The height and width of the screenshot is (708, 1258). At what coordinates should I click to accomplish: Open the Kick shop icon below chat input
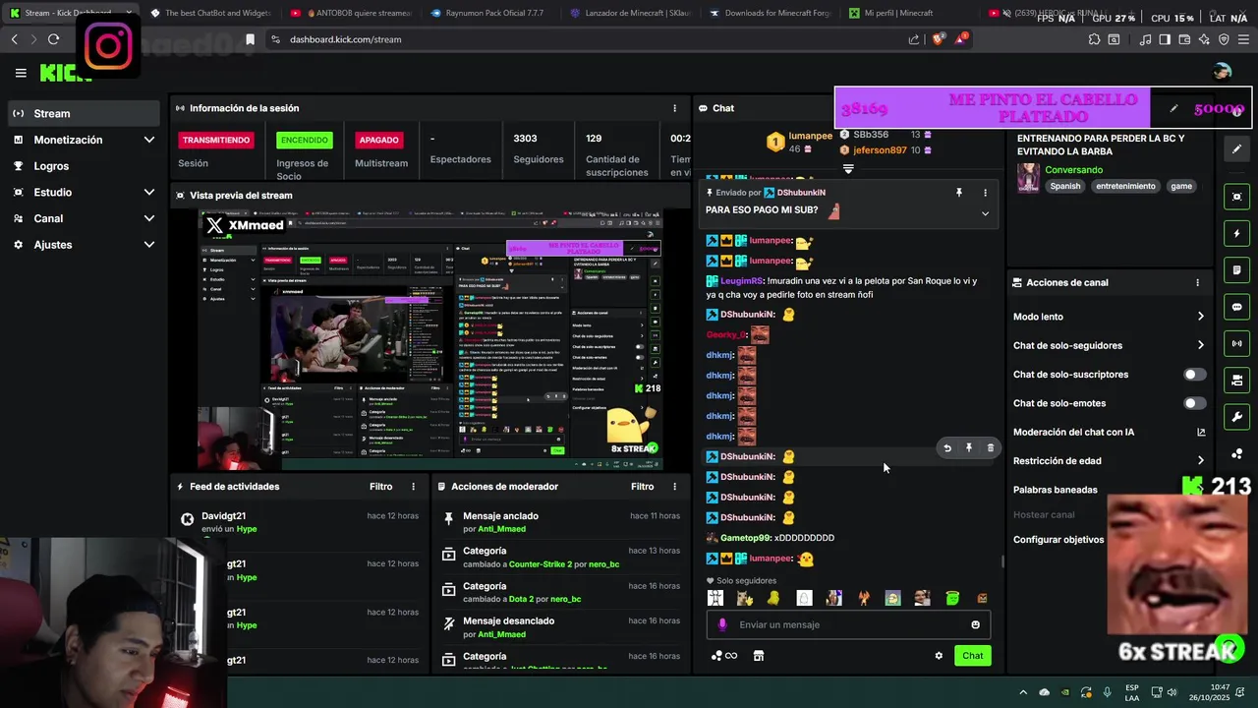tap(758, 656)
